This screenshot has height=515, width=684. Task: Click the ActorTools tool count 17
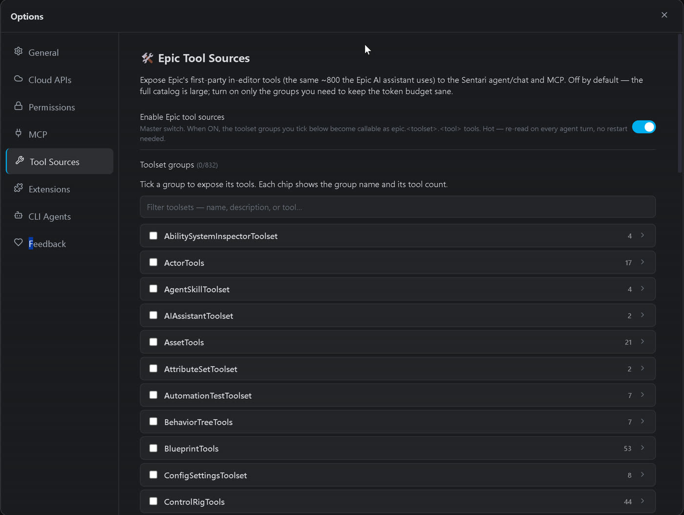(628, 263)
